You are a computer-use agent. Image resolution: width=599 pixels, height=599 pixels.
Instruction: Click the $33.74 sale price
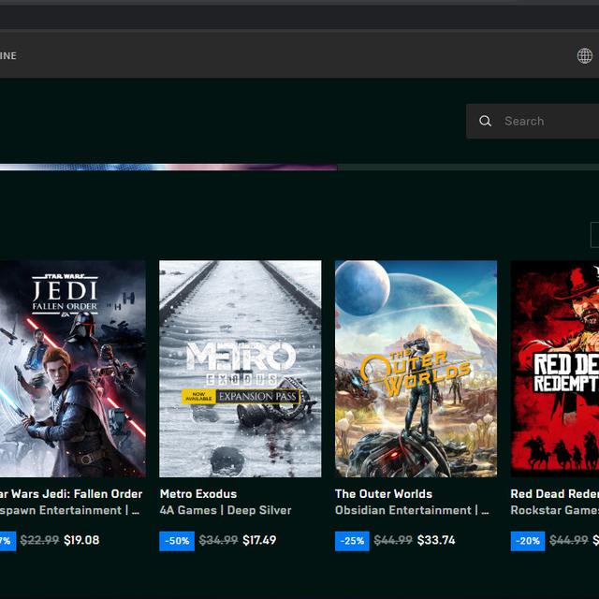pos(436,540)
